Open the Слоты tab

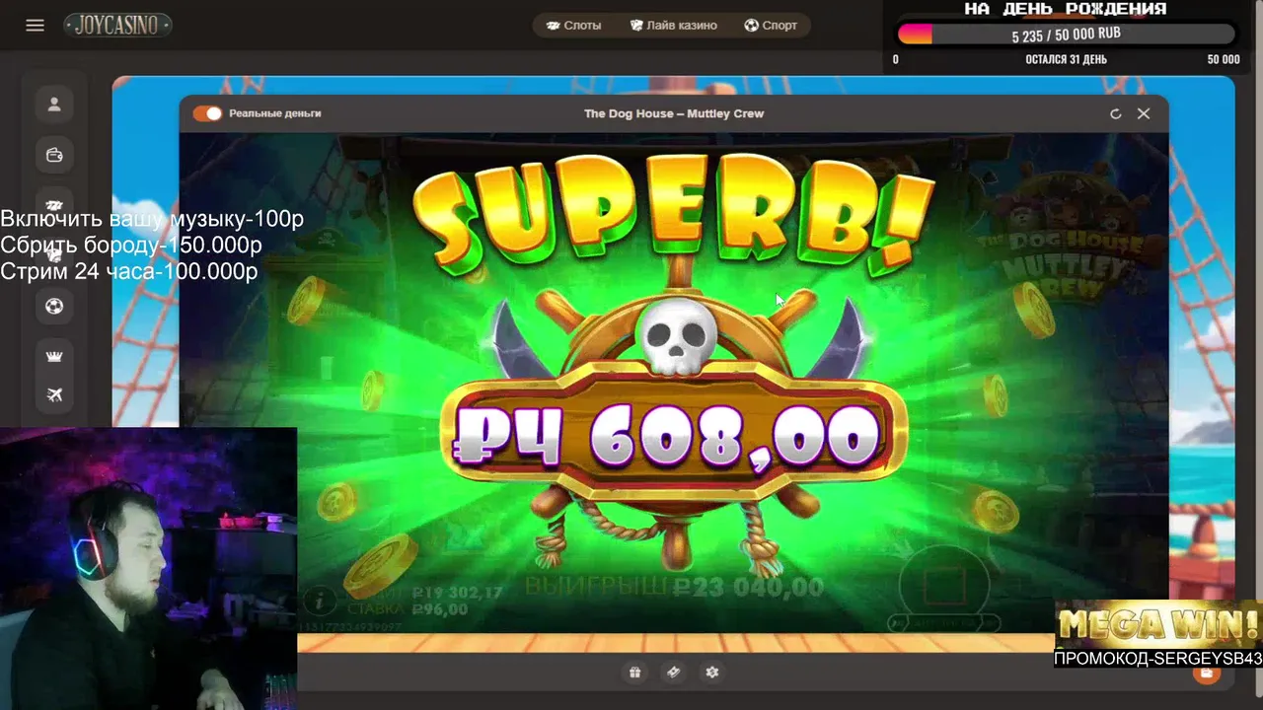tap(573, 26)
